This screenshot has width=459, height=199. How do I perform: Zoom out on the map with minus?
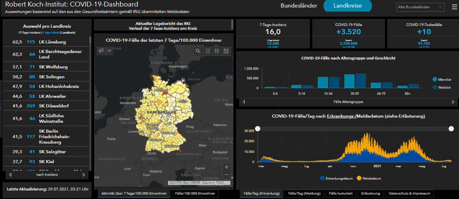(x=226, y=175)
